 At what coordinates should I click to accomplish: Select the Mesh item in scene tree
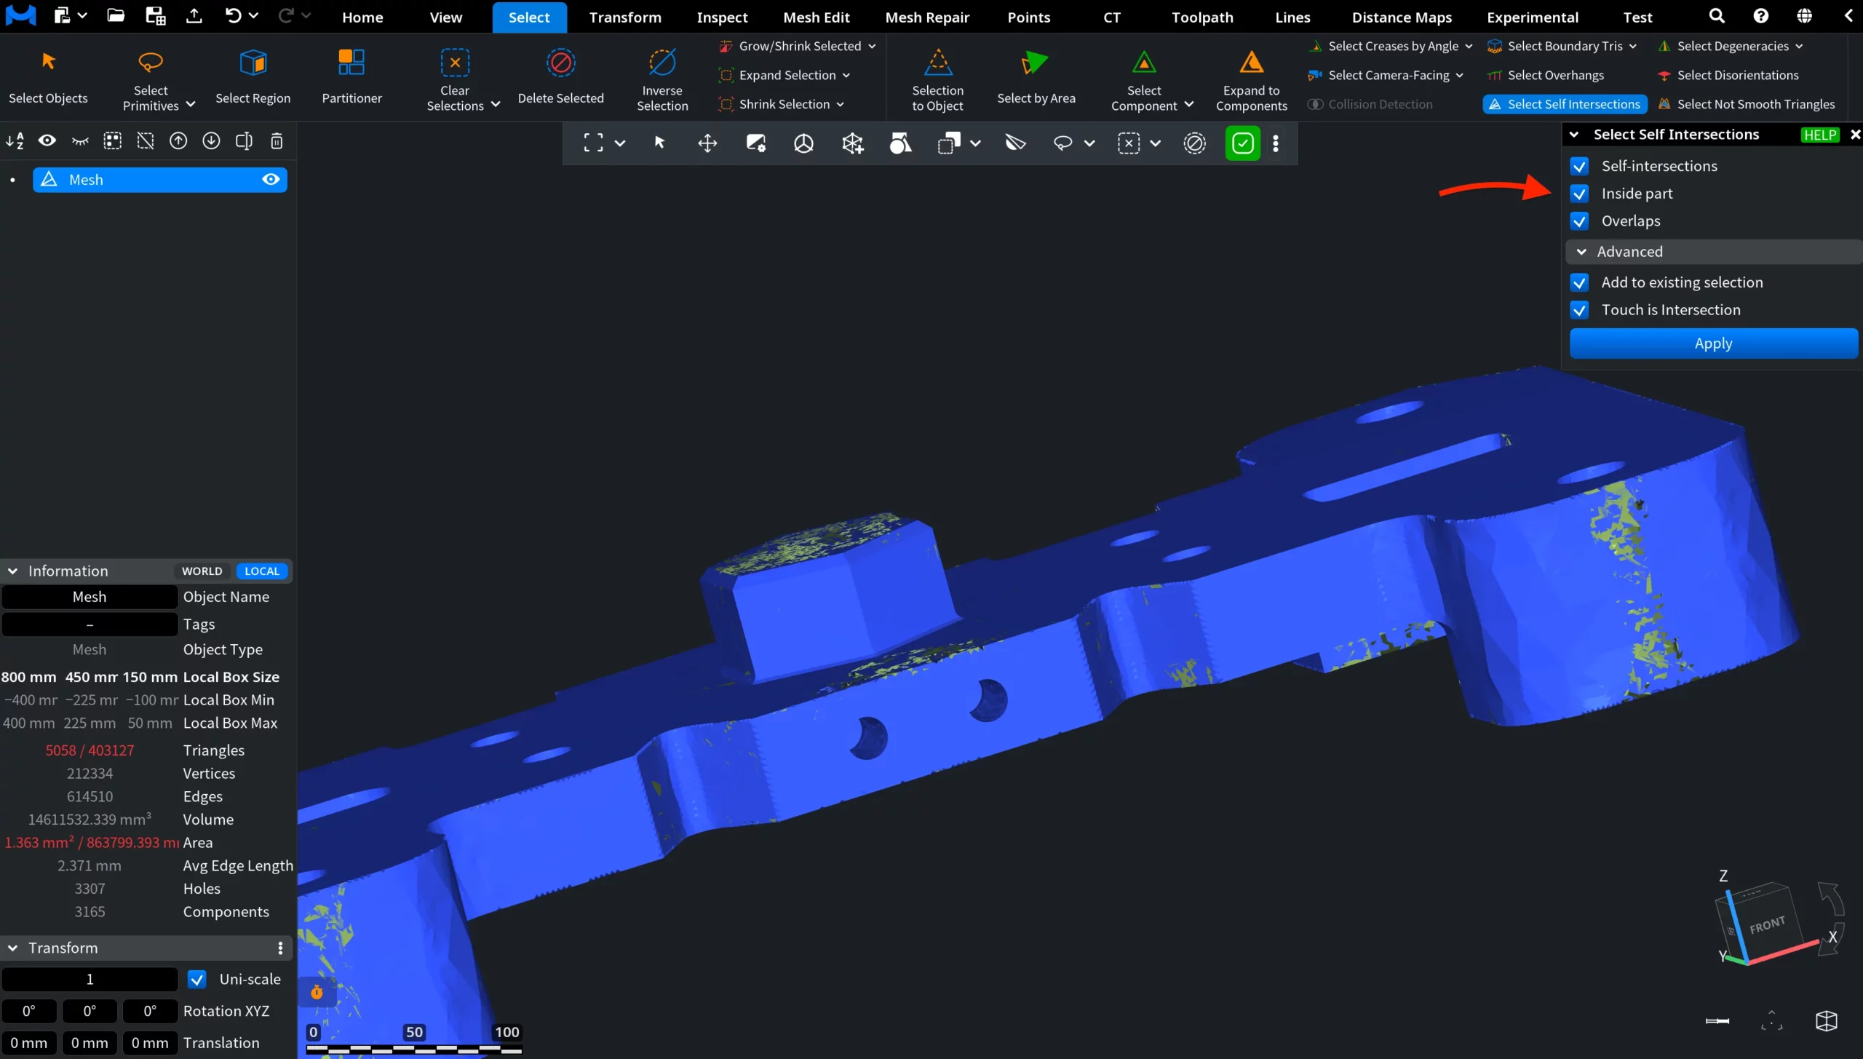click(159, 180)
